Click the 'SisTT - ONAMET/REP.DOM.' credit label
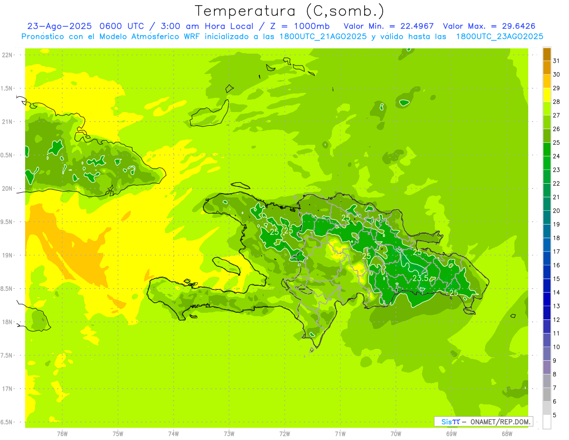 click(x=484, y=421)
